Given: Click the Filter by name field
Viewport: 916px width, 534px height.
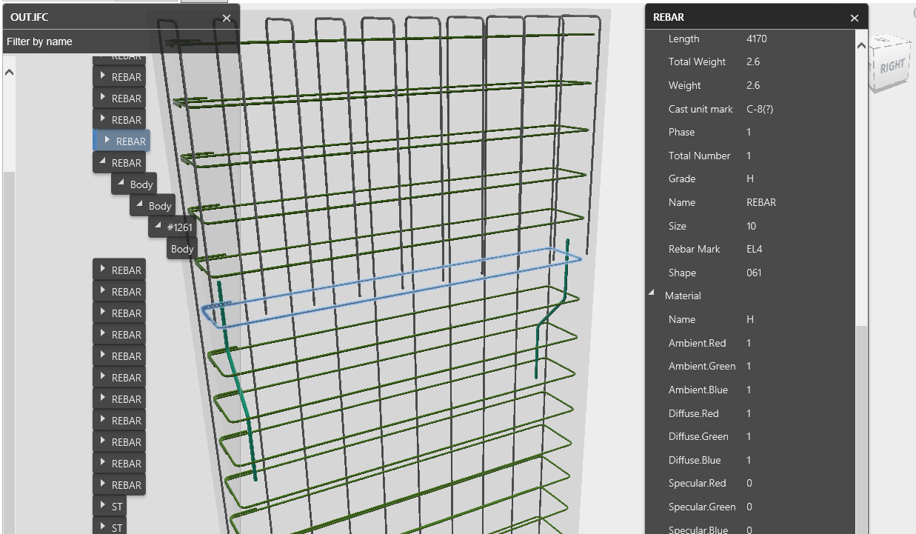Looking at the screenshot, I should tap(74, 41).
